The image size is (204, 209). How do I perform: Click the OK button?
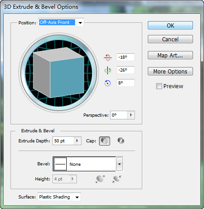tap(170, 25)
